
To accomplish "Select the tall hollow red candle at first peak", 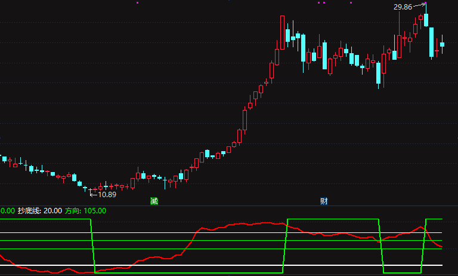I will tap(282, 32).
